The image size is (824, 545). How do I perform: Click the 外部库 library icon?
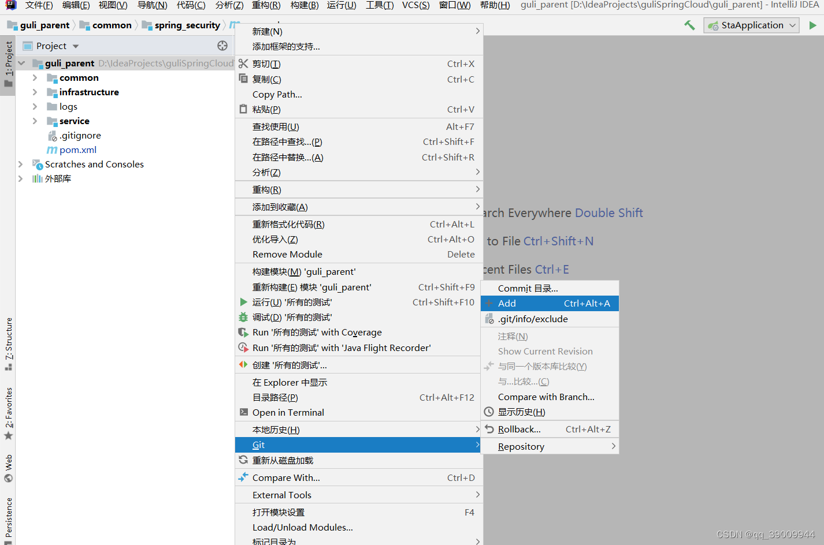click(x=38, y=178)
